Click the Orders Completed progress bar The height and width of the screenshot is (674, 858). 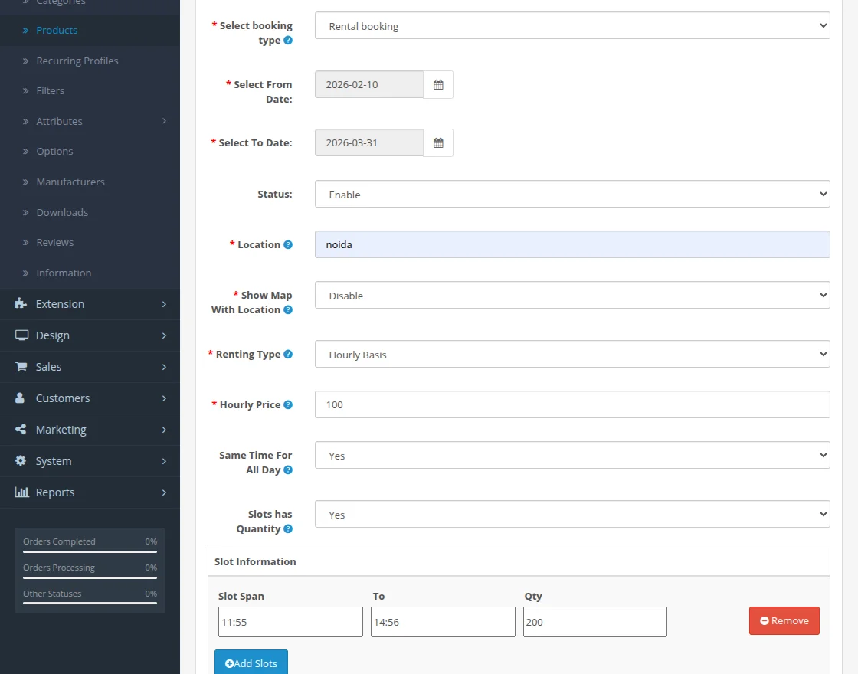(90, 551)
